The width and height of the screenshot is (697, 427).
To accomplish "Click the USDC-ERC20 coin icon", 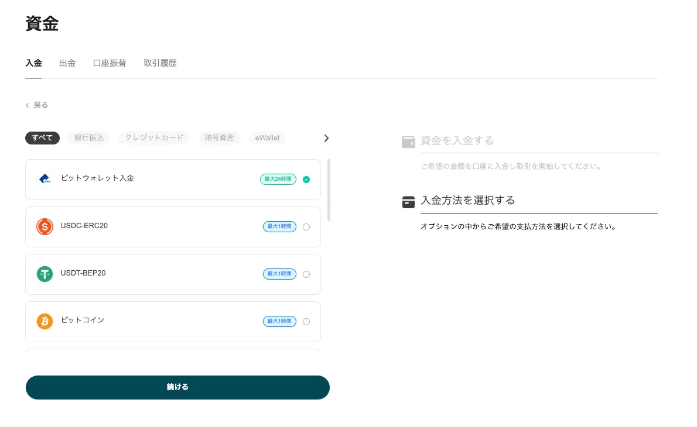I will point(45,226).
